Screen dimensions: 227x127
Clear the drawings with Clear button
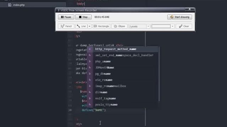(x=184, y=26)
